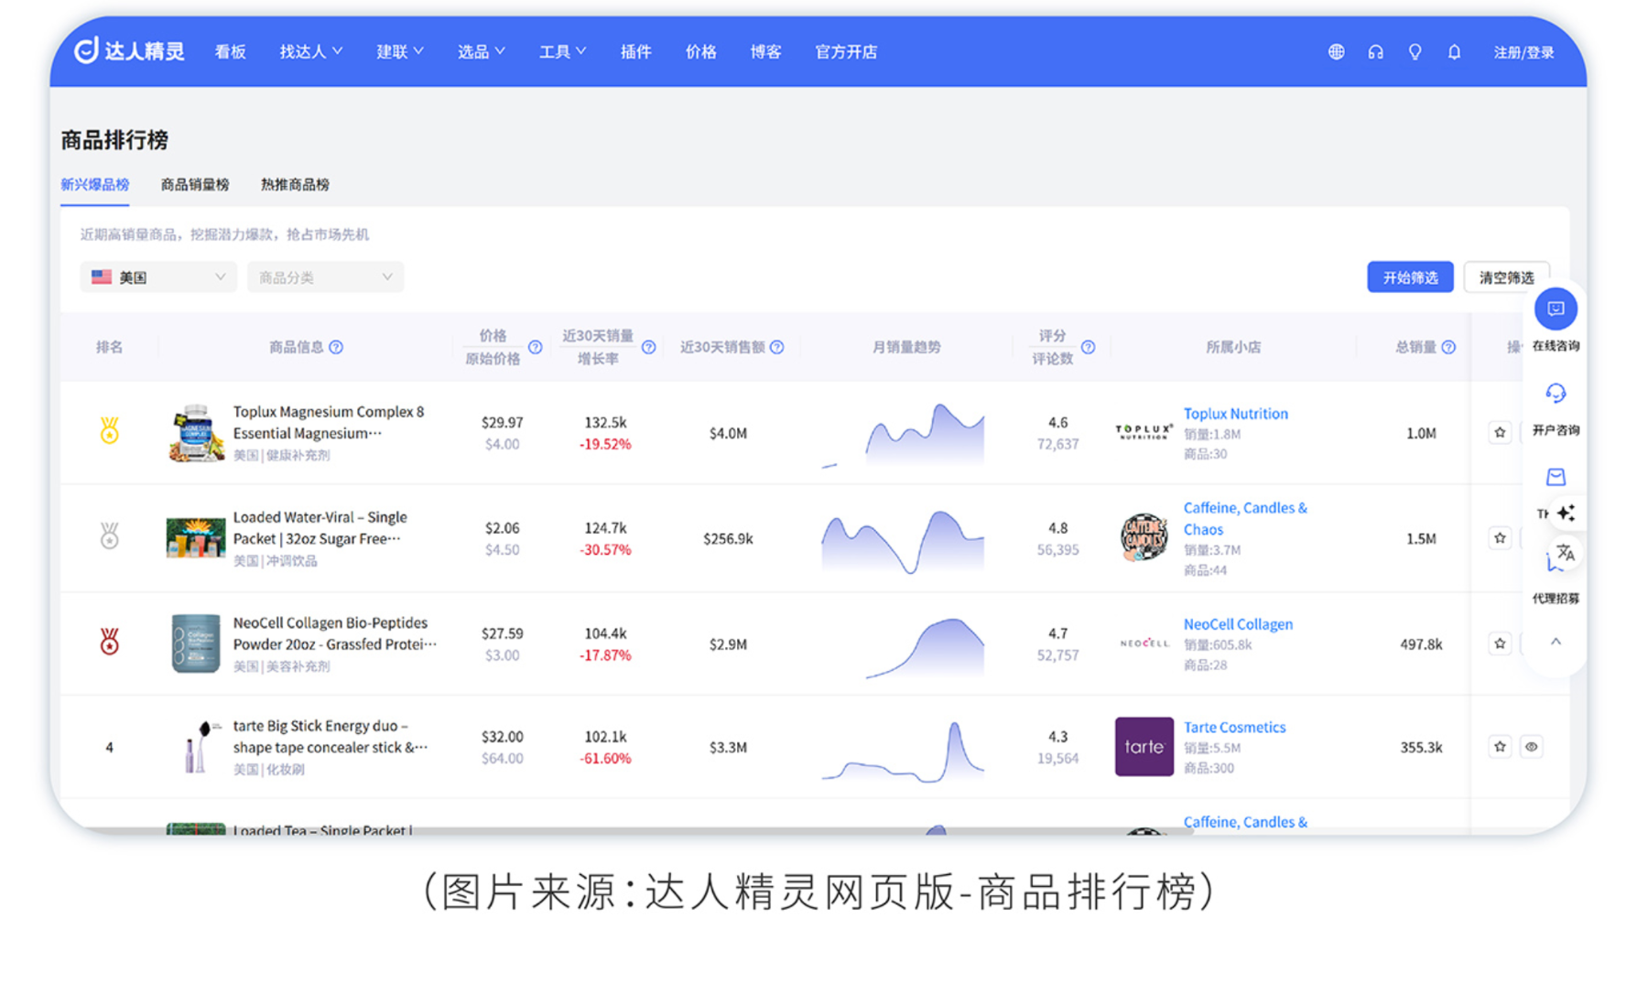Screen dimensions: 1637x1005
Task: Click the help icon beside 总销量
Action: (1448, 347)
